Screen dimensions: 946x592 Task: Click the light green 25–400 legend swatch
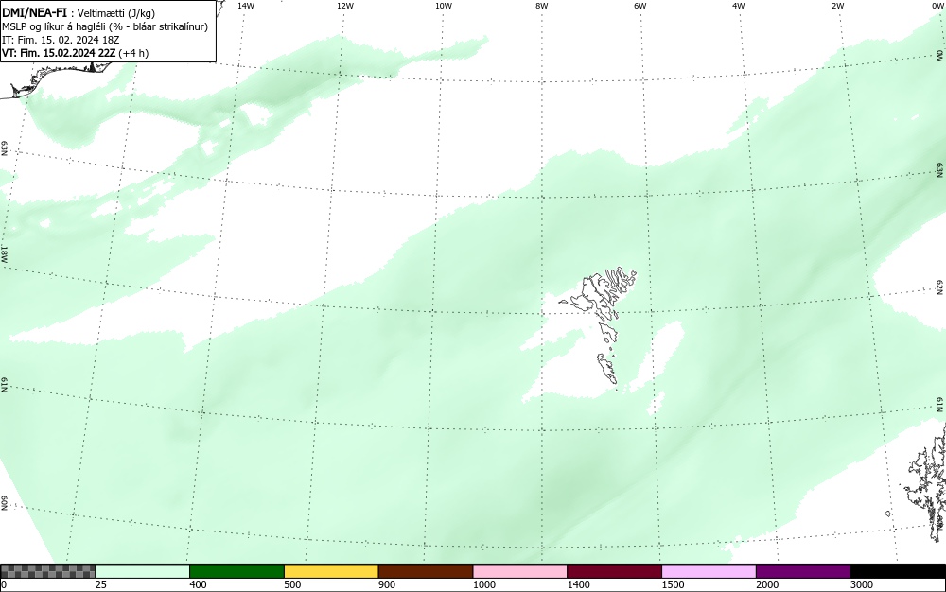click(x=143, y=571)
